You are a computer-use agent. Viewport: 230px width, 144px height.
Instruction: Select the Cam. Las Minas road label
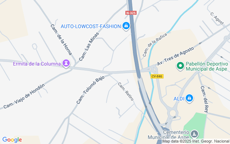point(89,46)
